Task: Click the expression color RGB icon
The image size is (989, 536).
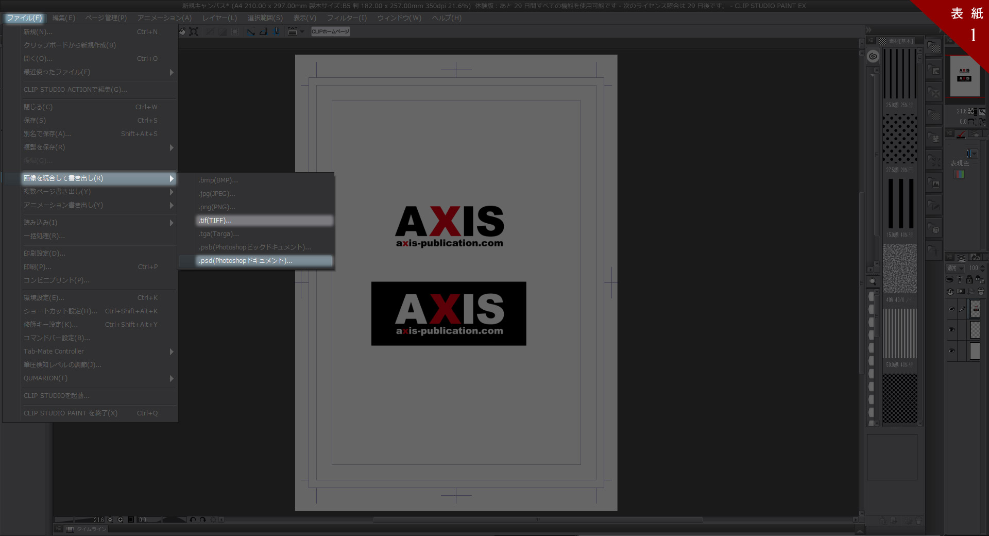Action: point(960,174)
